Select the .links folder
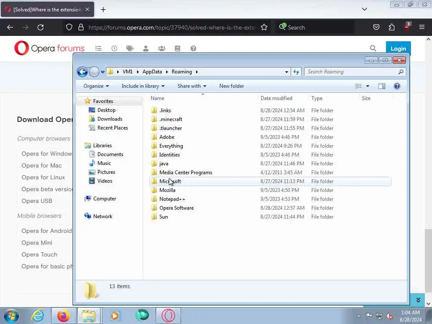 (165, 111)
